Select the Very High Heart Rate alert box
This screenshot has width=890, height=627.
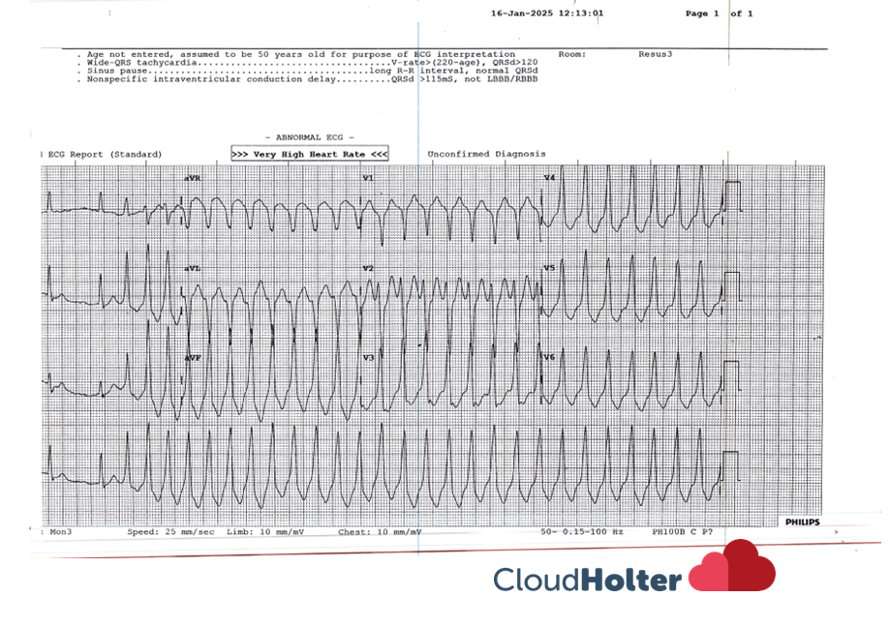tap(310, 154)
